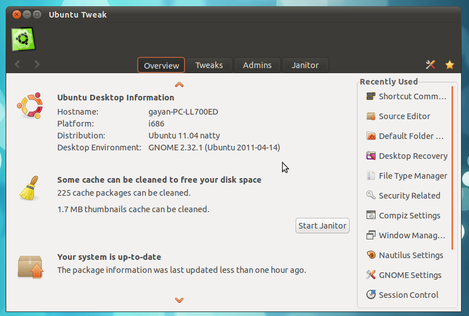Click the package information last updated text
The image size is (469, 316).
[182, 270]
